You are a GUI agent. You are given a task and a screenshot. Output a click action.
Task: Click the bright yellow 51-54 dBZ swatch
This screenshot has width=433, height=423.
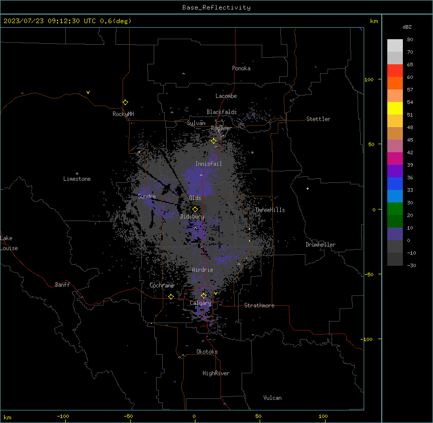point(395,108)
